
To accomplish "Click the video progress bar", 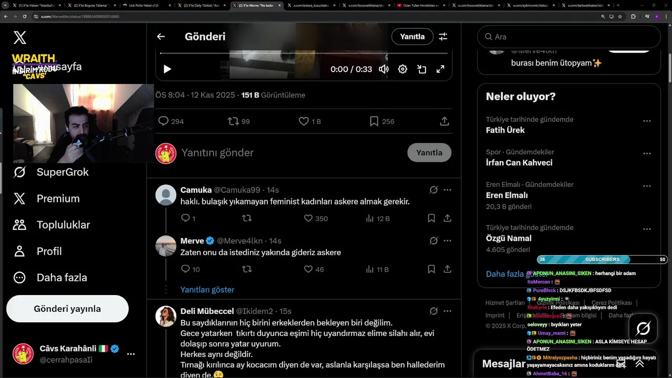I will point(304,54).
